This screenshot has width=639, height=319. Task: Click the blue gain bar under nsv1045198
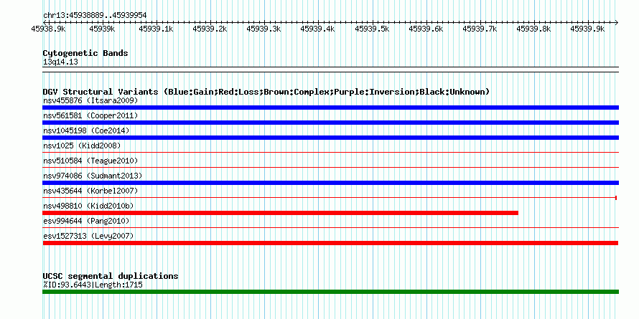(330, 138)
